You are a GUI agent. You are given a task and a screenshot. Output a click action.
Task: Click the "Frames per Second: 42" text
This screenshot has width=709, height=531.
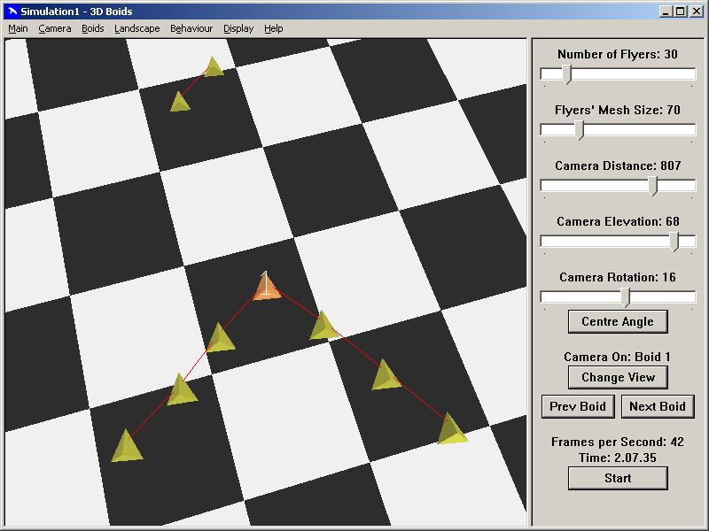tap(618, 442)
